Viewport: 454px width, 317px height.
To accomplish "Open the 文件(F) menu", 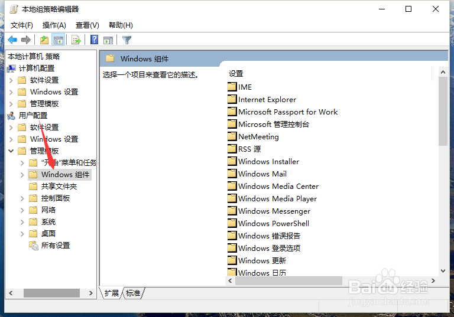I will pos(22,25).
